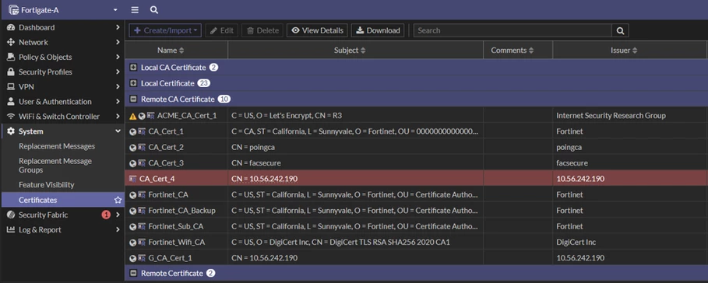Screen dimensions: 708x283
Task: Click the certificate icon on CA_Cert_4 row
Action: (x=132, y=179)
